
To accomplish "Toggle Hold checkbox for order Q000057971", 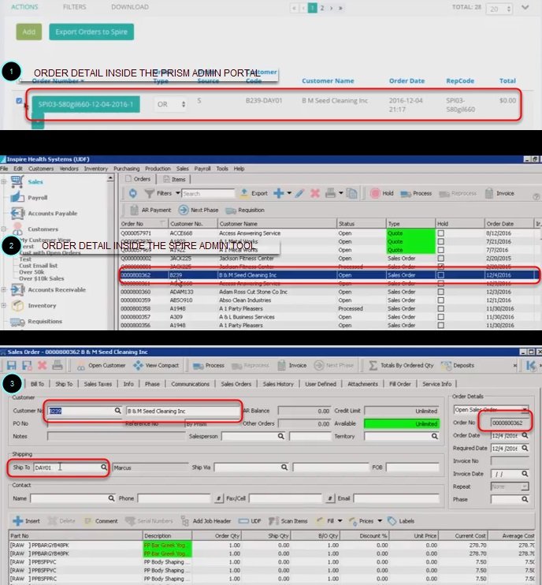I will [440, 233].
